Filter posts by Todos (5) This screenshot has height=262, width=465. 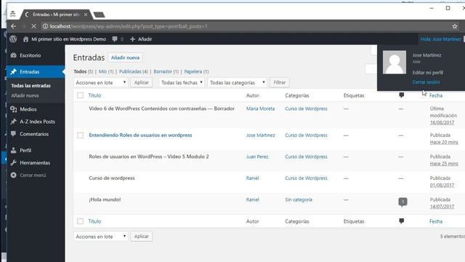coord(84,71)
